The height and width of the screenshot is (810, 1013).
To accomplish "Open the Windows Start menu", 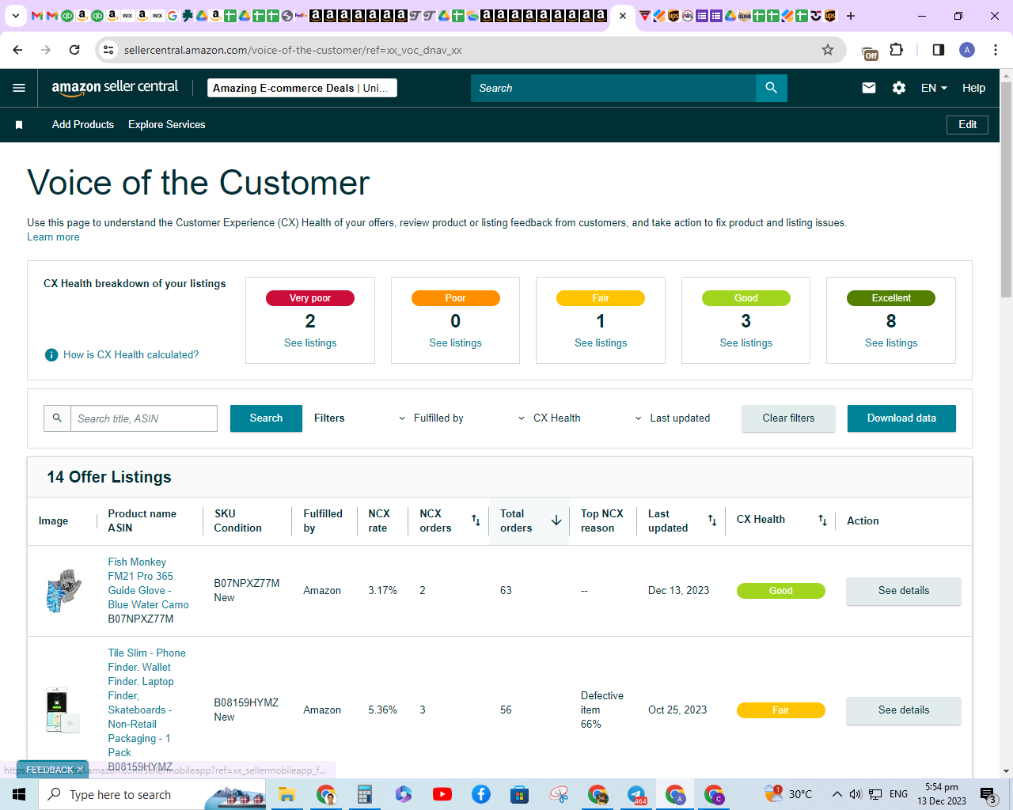I will (19, 794).
